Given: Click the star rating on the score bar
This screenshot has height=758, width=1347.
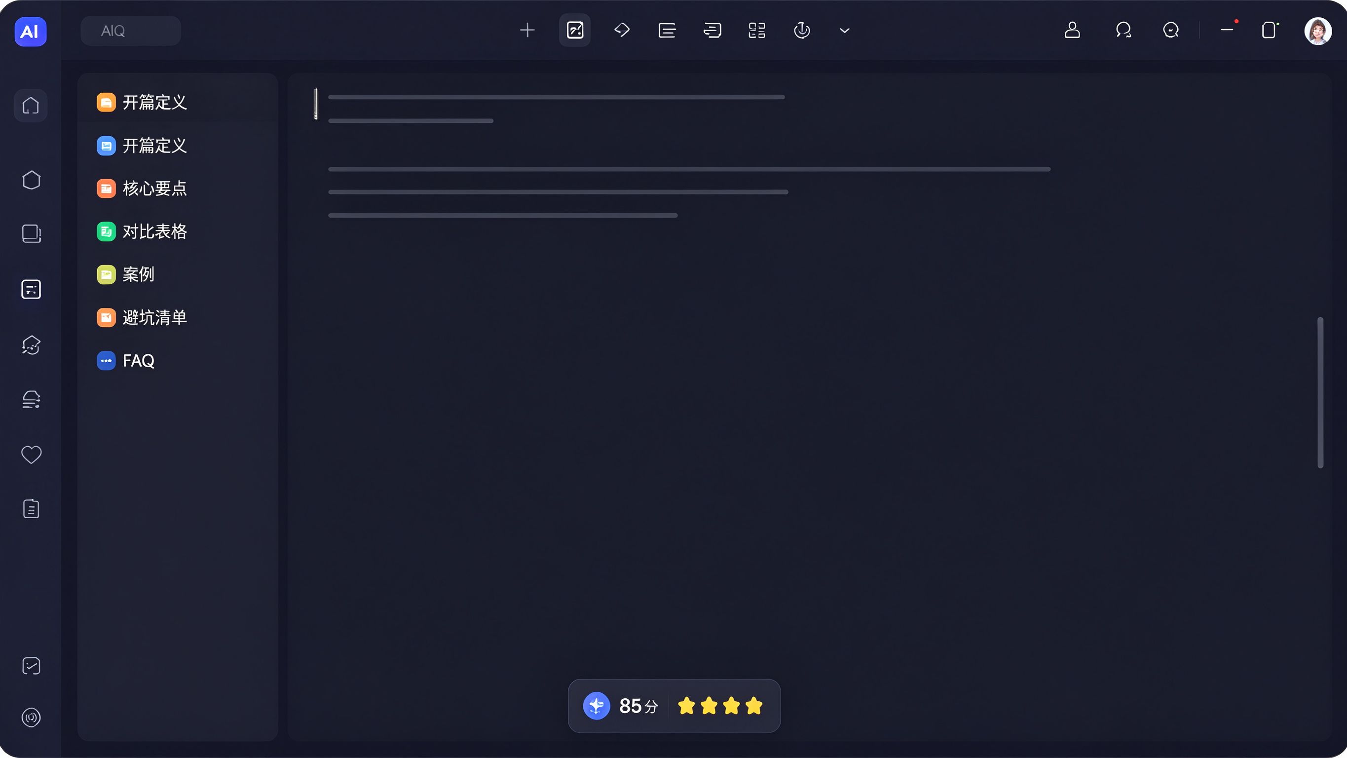Looking at the screenshot, I should tap(720, 706).
